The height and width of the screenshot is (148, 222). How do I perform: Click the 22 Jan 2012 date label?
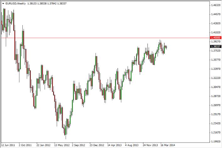click(x=43, y=145)
